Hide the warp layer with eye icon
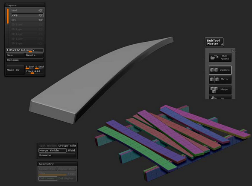The height and width of the screenshot is (186, 252). click(41, 15)
